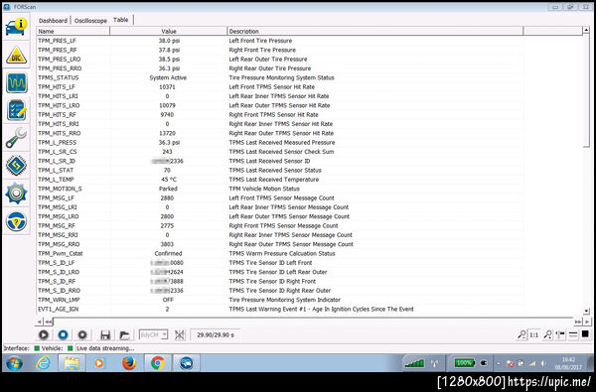Select the TPM_HITS_RRO row name
The image size is (596, 392).
[59, 133]
